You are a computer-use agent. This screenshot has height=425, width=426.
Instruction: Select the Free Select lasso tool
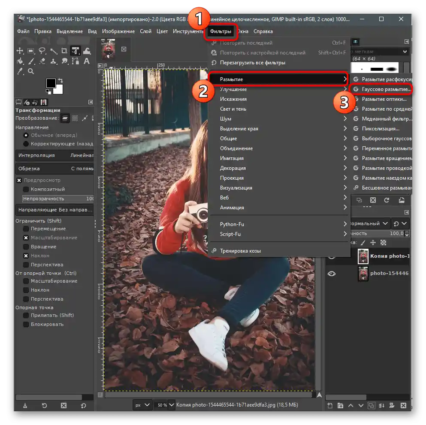(42, 51)
